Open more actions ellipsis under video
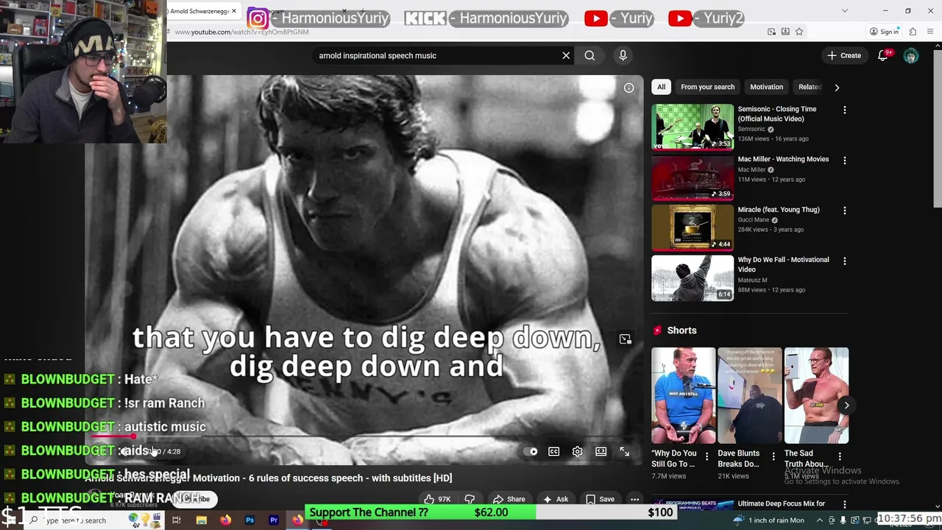The image size is (942, 530). [x=634, y=499]
